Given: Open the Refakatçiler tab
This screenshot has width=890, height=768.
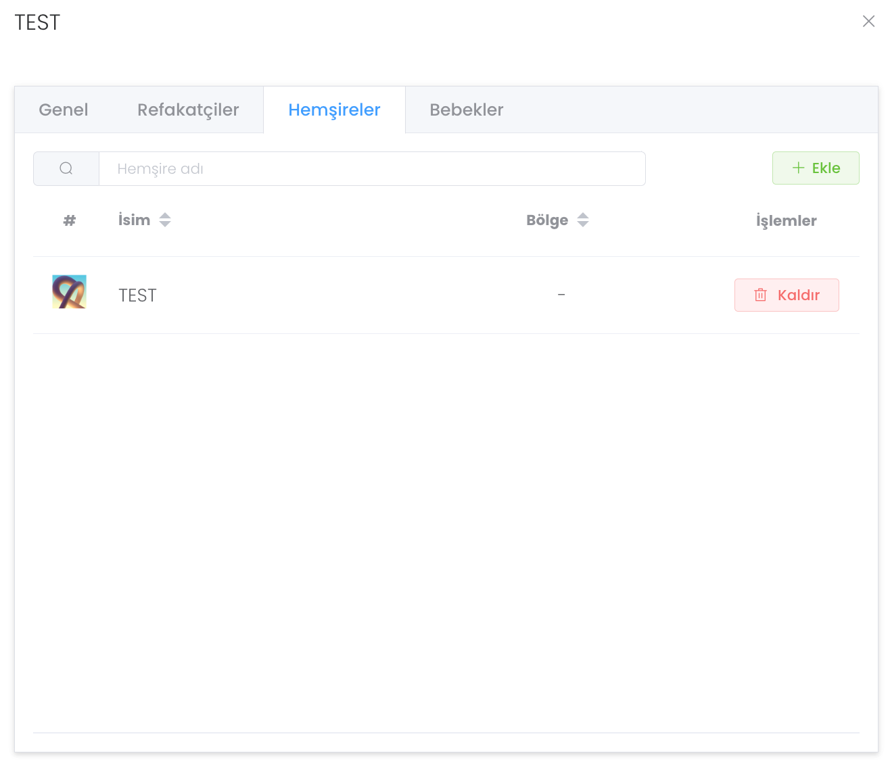Looking at the screenshot, I should point(188,110).
